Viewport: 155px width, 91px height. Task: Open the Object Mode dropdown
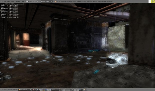[25, 90]
